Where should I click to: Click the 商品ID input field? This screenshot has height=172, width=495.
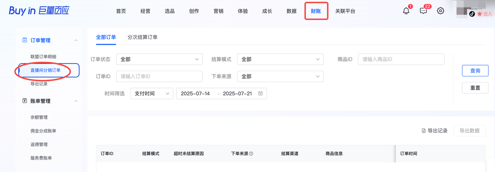coord(401,59)
